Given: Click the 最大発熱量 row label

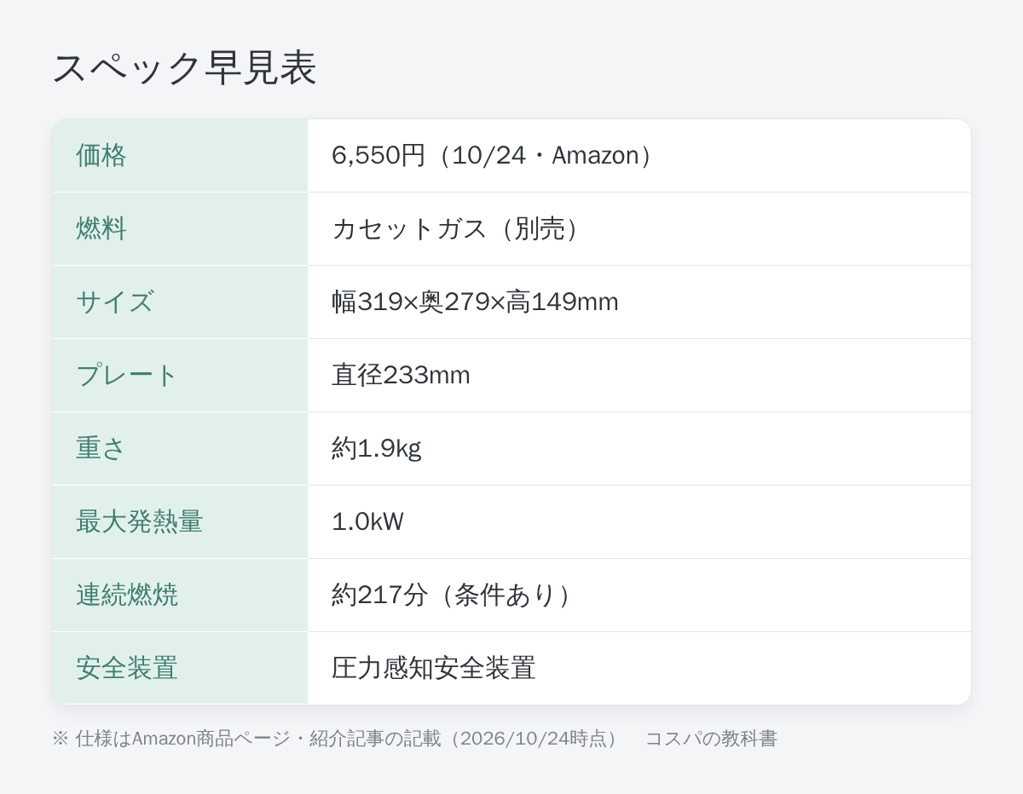Looking at the screenshot, I should [140, 521].
